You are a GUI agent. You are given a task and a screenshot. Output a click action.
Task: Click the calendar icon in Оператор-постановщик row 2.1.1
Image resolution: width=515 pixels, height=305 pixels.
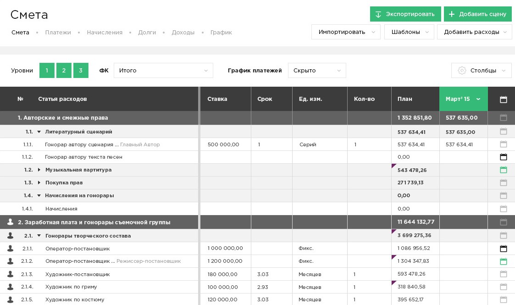tap(503, 249)
